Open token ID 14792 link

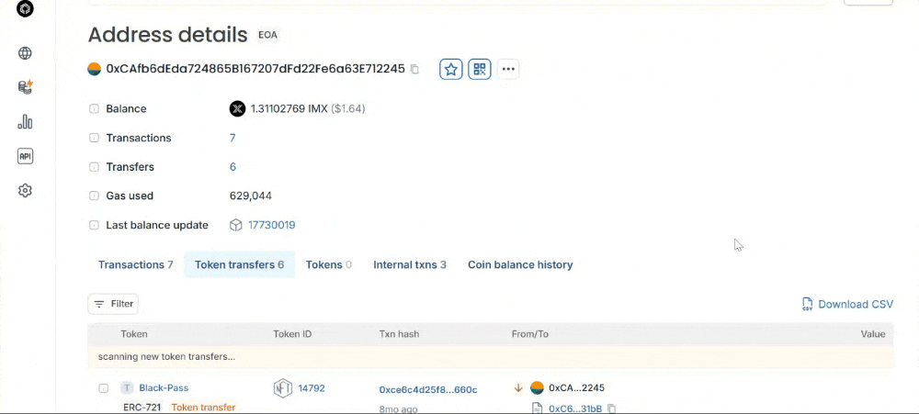(x=312, y=387)
